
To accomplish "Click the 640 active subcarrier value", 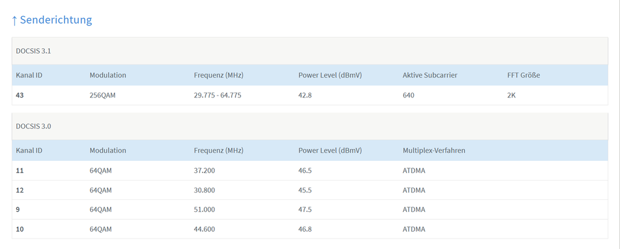I will click(408, 95).
